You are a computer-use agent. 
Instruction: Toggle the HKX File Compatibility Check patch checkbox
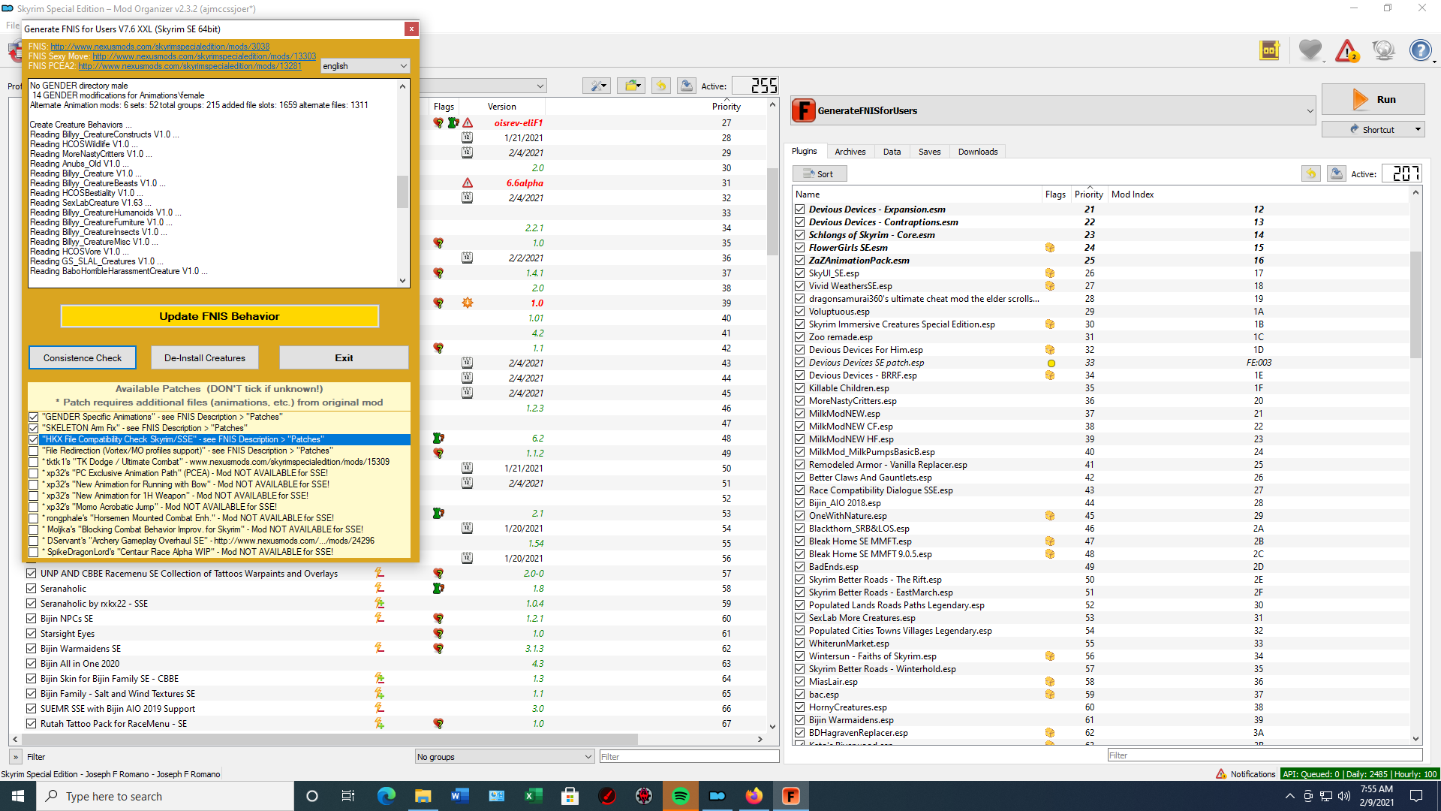click(x=34, y=439)
